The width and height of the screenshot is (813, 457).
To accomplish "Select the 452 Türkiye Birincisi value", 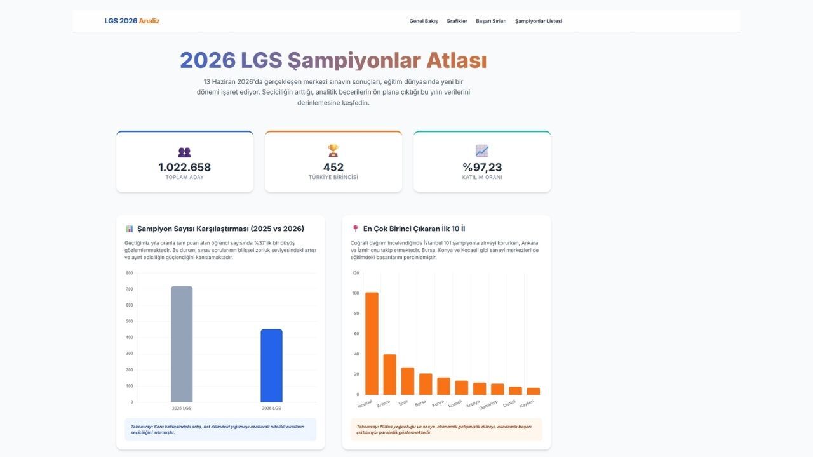I will pyautogui.click(x=333, y=168).
